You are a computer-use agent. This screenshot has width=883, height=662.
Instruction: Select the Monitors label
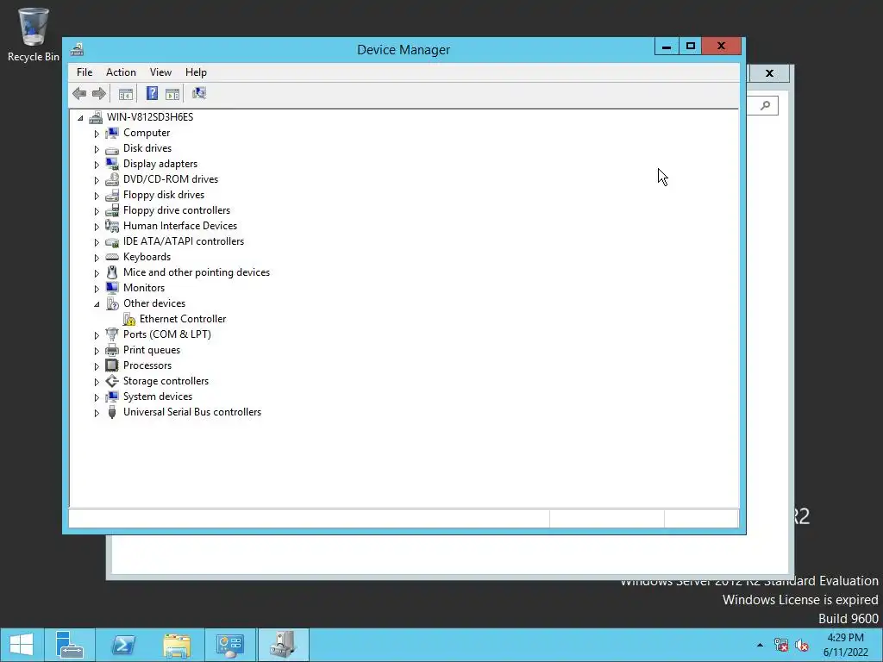[144, 288]
